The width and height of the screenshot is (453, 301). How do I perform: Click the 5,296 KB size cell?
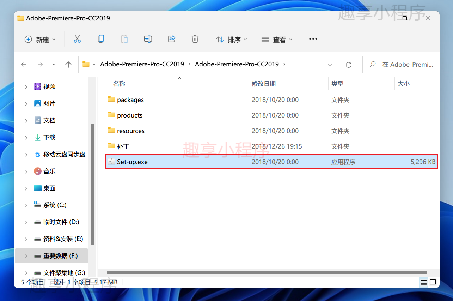[423, 162]
